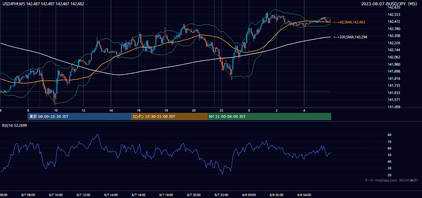Image resolution: width=422 pixels, height=198 pixels.
Task: Click hour tick '16' under price chart
Action: click(139, 111)
